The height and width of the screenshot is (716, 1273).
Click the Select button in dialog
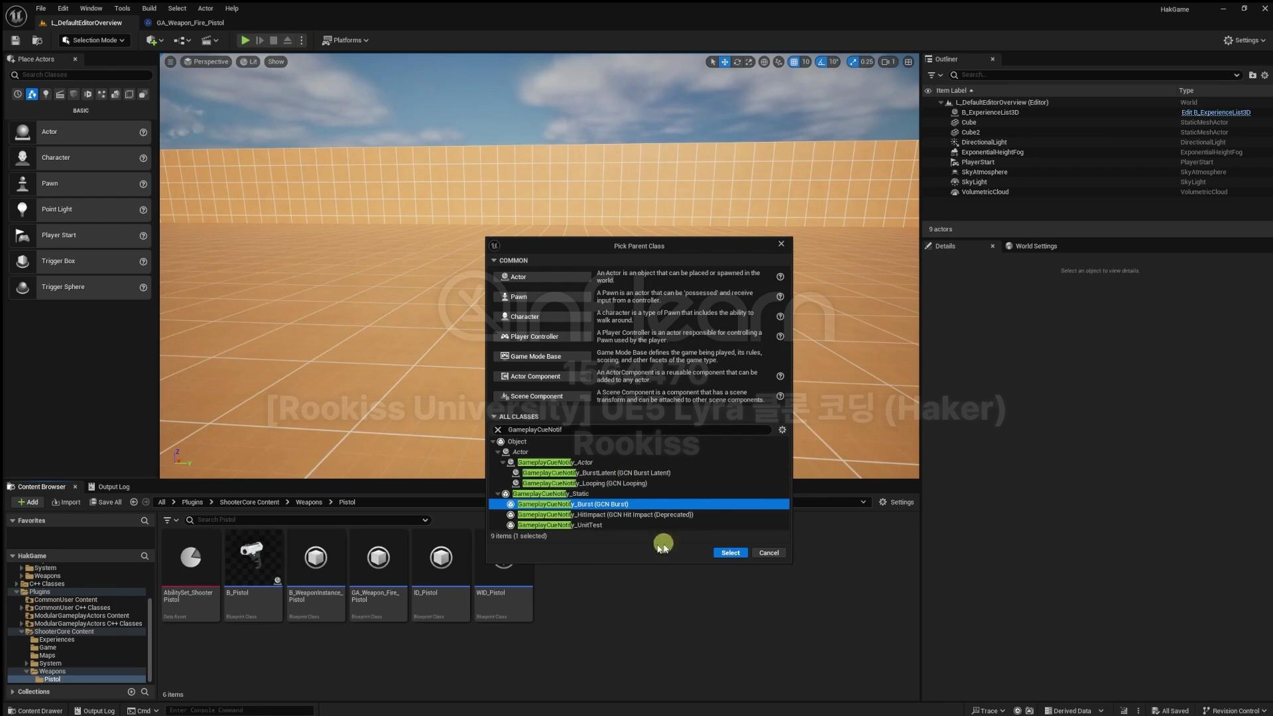tap(730, 553)
